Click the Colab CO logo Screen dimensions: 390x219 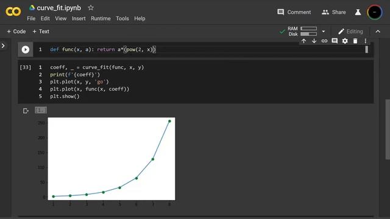[13, 12]
